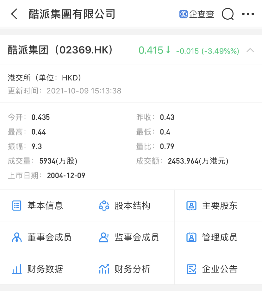Tap the 量比 value 0.79
The width and height of the screenshot is (262, 292).
coord(167,147)
